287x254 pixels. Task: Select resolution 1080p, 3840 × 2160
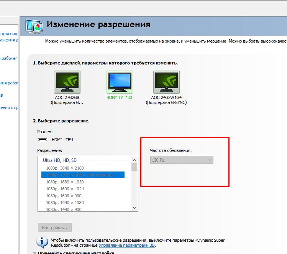(65, 168)
